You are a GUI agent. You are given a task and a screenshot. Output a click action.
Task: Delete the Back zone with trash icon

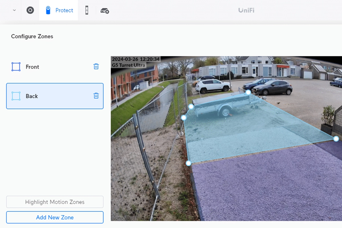tap(96, 96)
